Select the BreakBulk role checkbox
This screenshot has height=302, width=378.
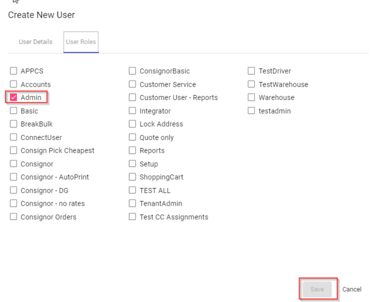pyautogui.click(x=13, y=124)
